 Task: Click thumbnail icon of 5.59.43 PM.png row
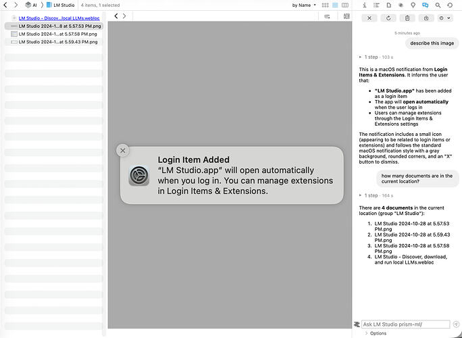click(x=14, y=42)
